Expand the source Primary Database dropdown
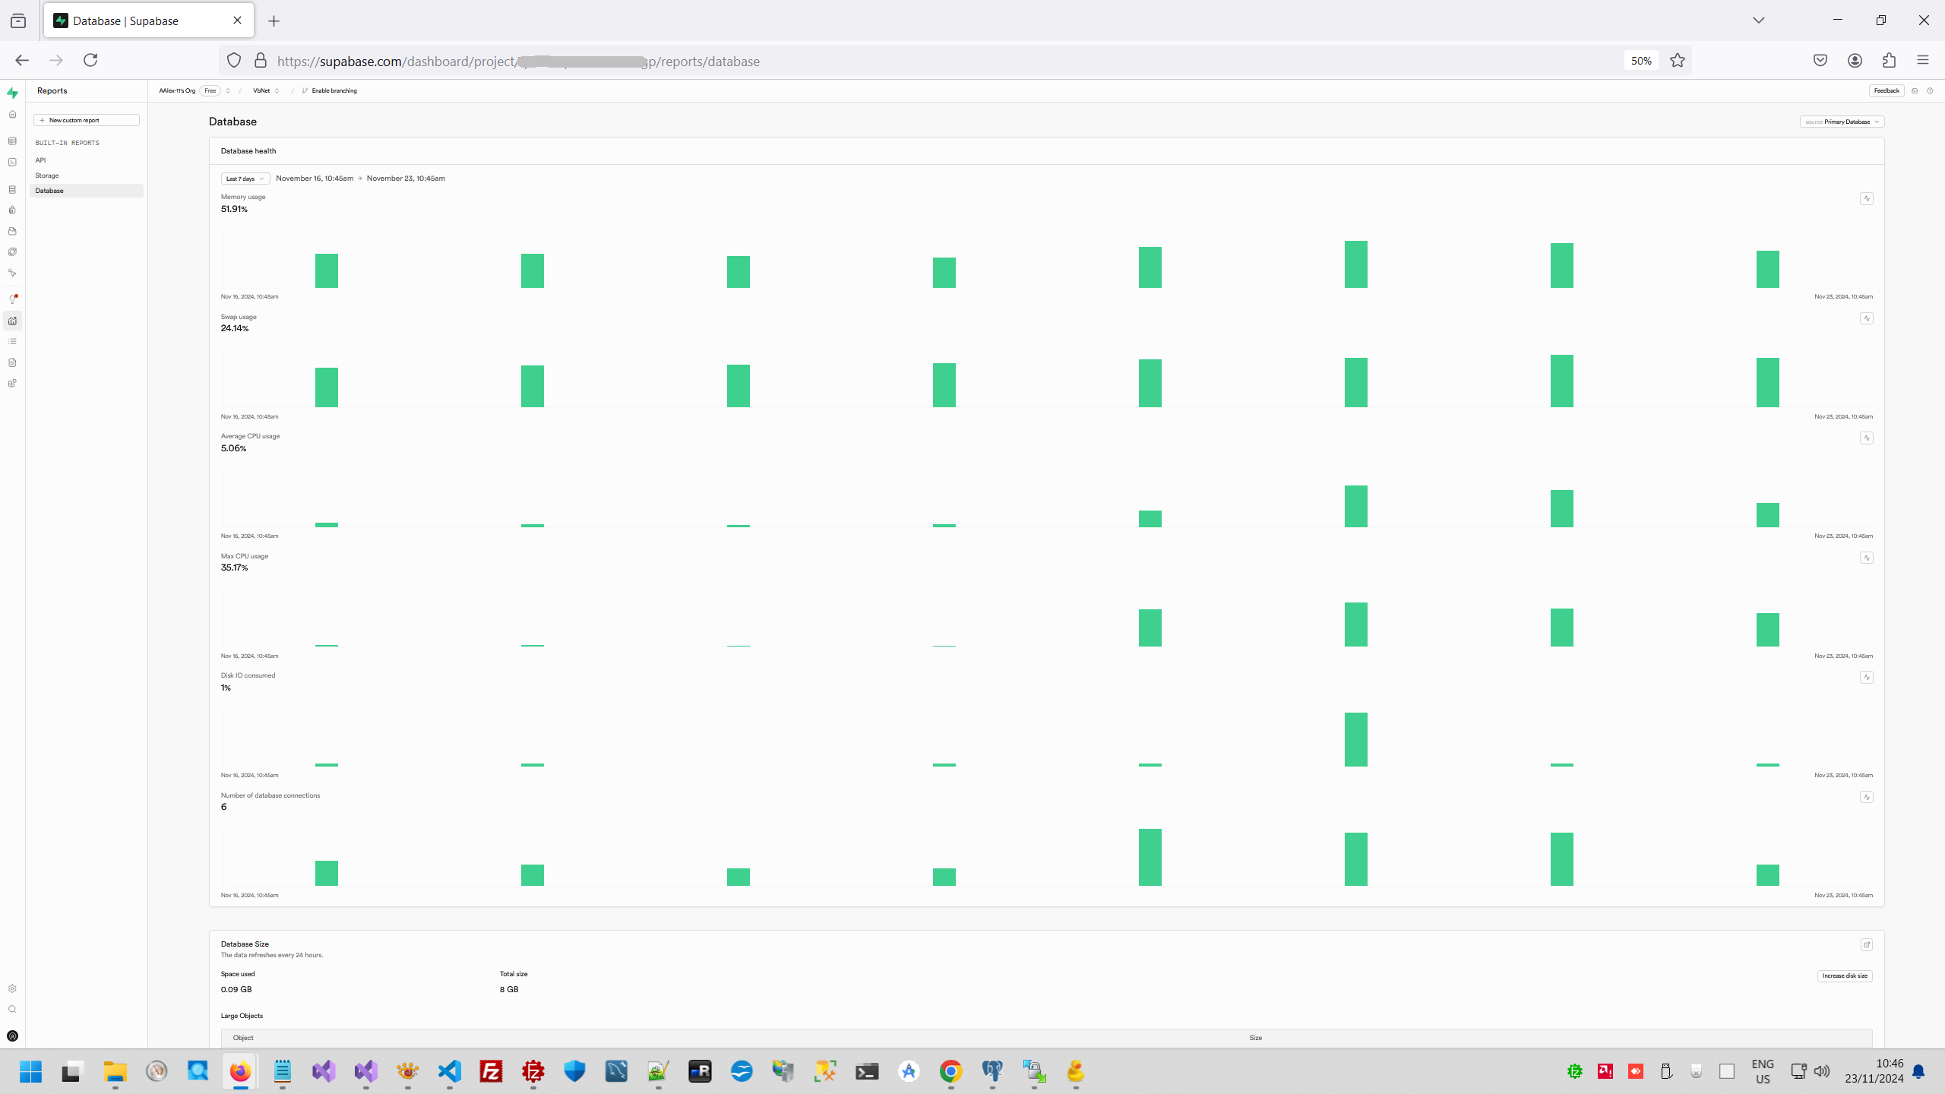The image size is (1945, 1094). [x=1842, y=122]
